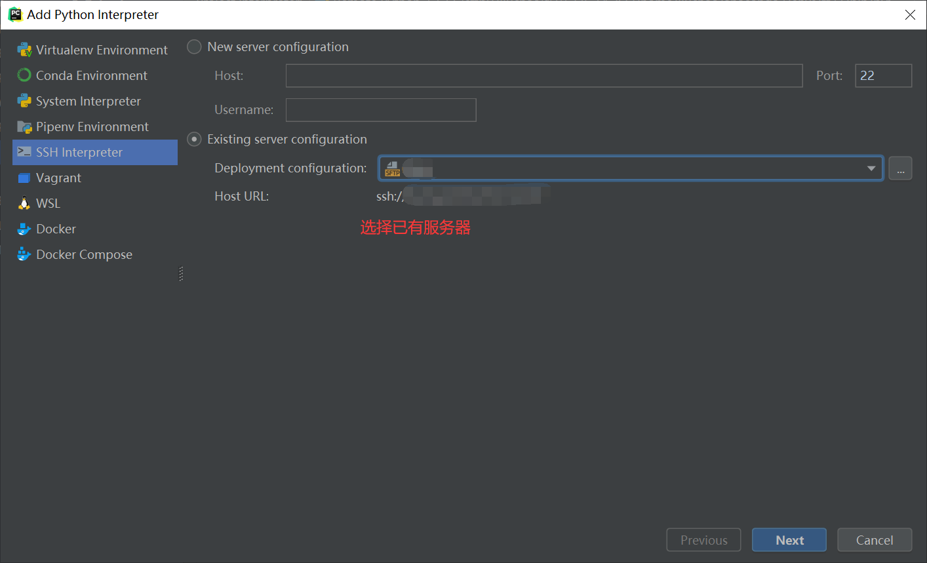The width and height of the screenshot is (927, 563).
Task: Click the Cancel button
Action: (875, 540)
